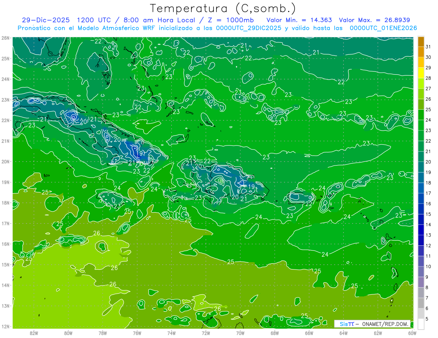Click the "16N" latitude axis label
438x338 pixels.
(5, 244)
